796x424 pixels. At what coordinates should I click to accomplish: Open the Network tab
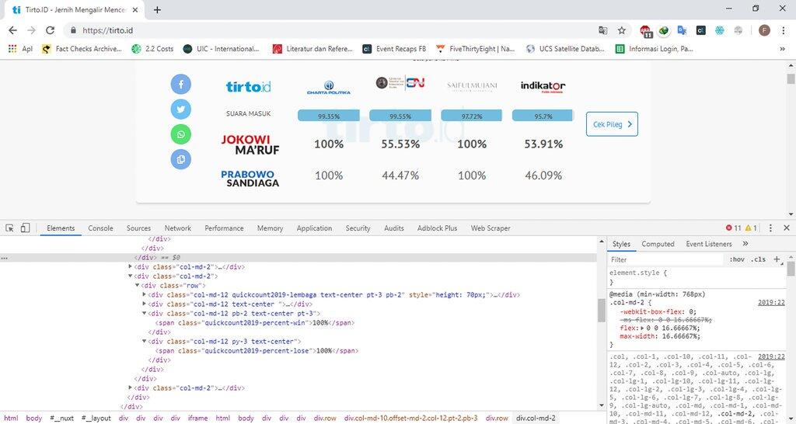(178, 228)
